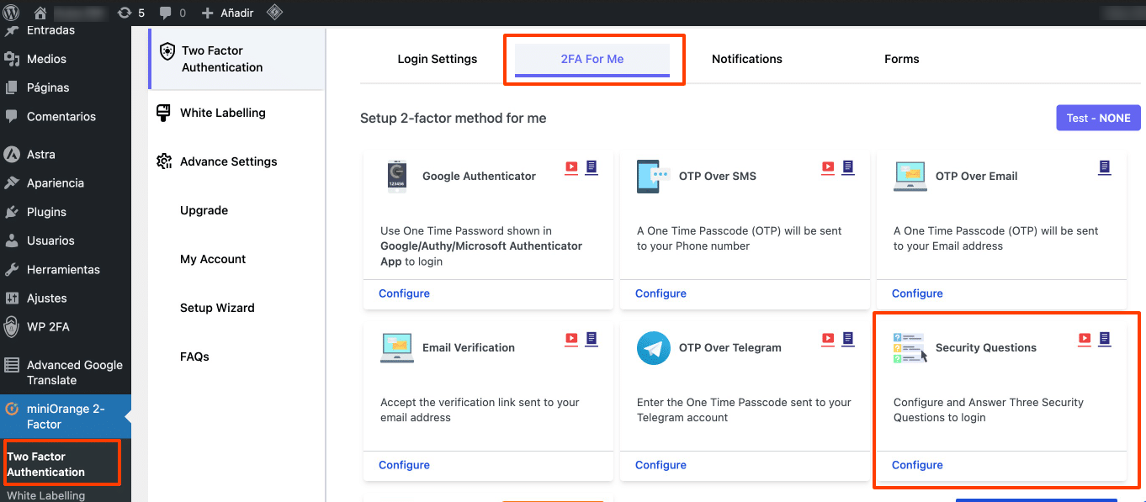Image resolution: width=1146 pixels, height=502 pixels.
Task: Open updates counter showing 5
Action: pyautogui.click(x=131, y=13)
